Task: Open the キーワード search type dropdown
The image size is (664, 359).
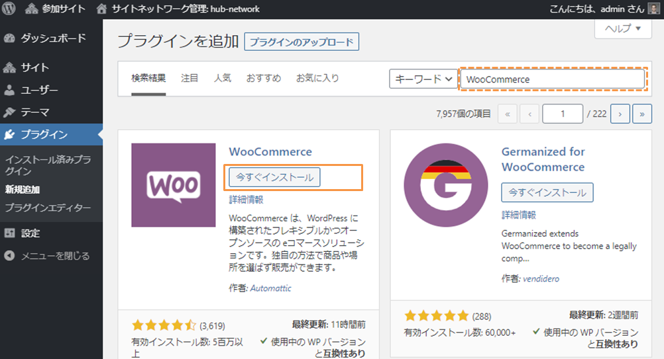Action: click(x=423, y=79)
